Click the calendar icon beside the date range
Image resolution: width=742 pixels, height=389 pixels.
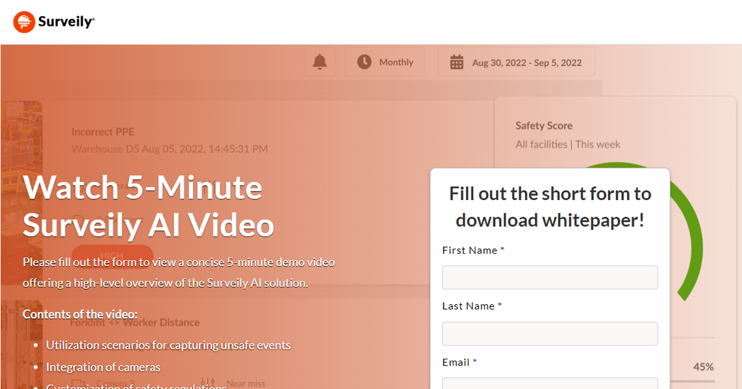coord(457,62)
